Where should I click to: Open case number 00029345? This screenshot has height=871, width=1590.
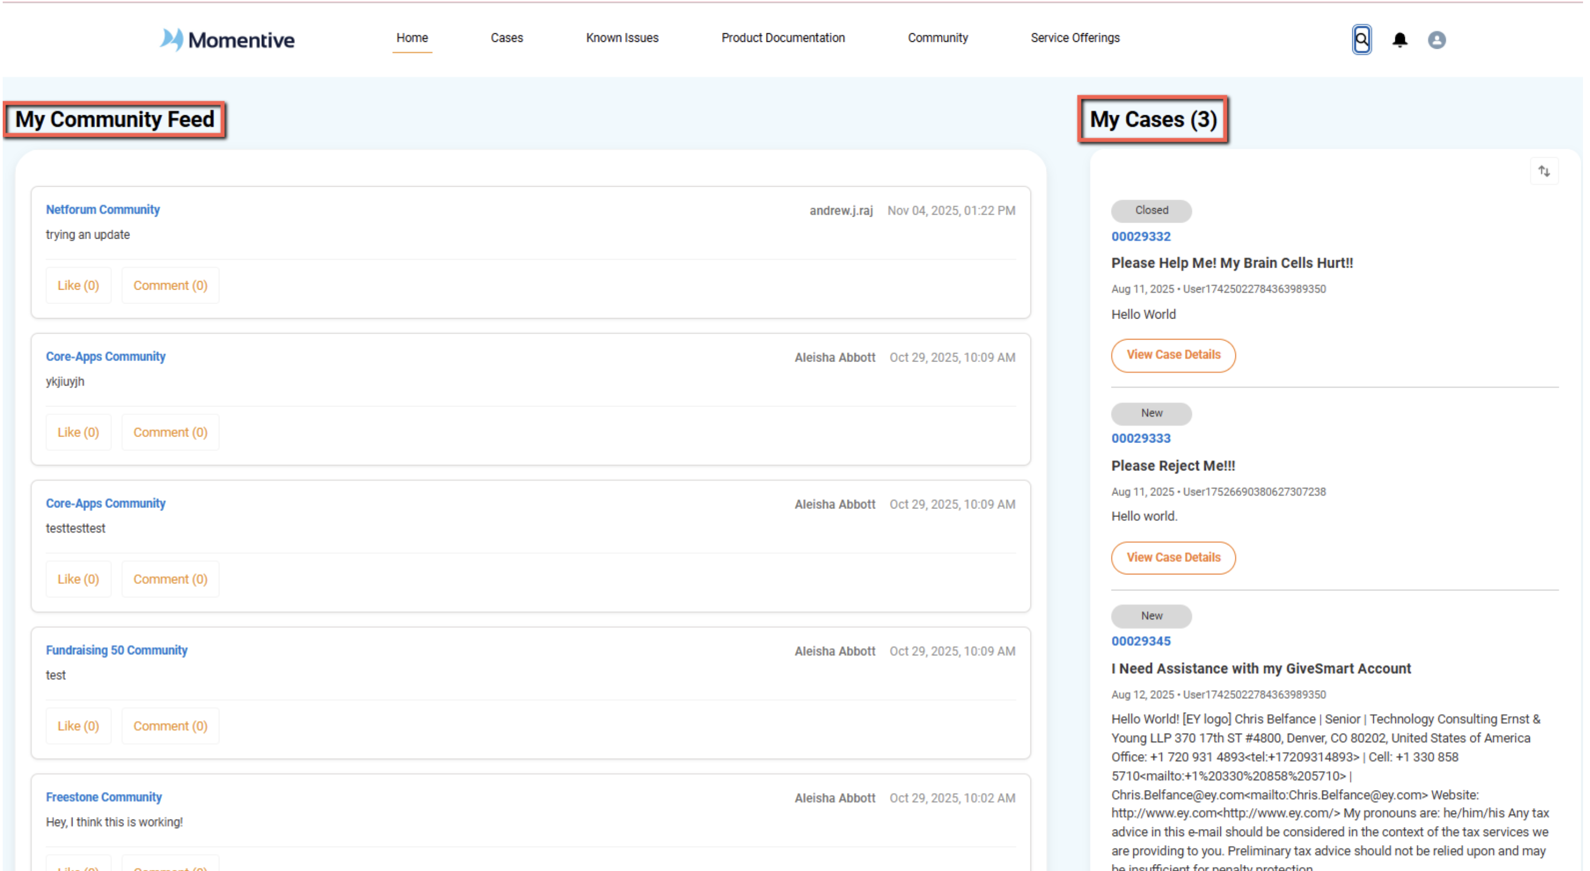point(1140,641)
